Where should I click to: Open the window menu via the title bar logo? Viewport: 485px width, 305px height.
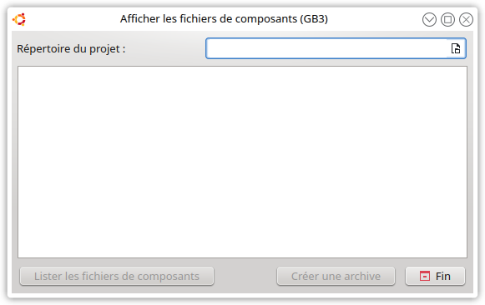tap(19, 19)
